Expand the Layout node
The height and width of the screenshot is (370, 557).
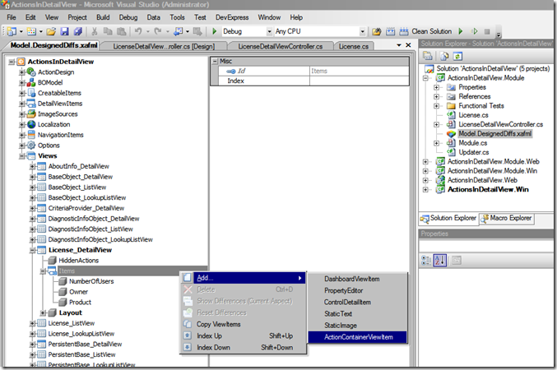(x=43, y=312)
